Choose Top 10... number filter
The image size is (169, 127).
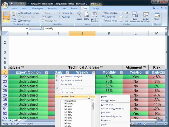[x=105, y=124]
